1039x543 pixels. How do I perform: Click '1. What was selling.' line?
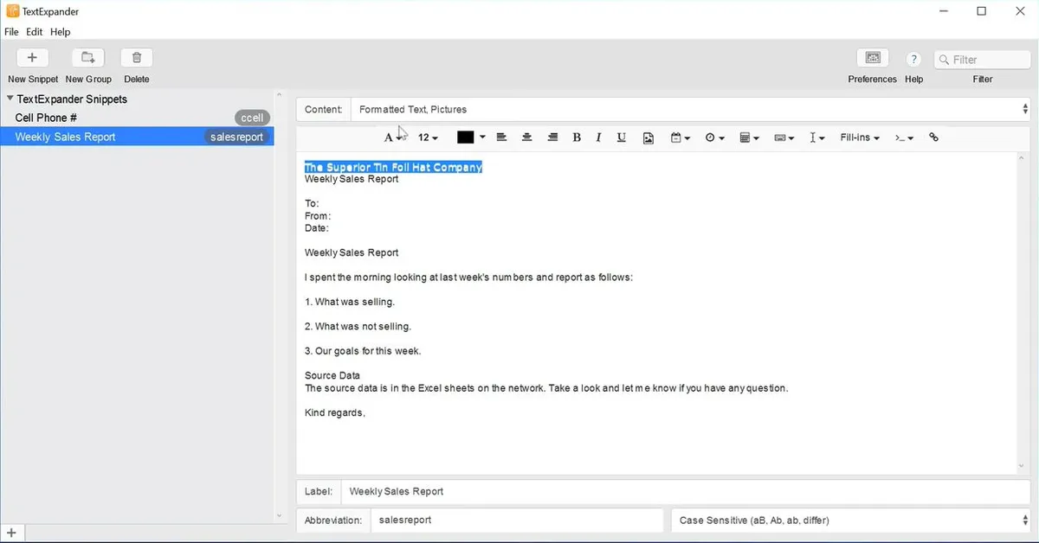[x=350, y=302]
